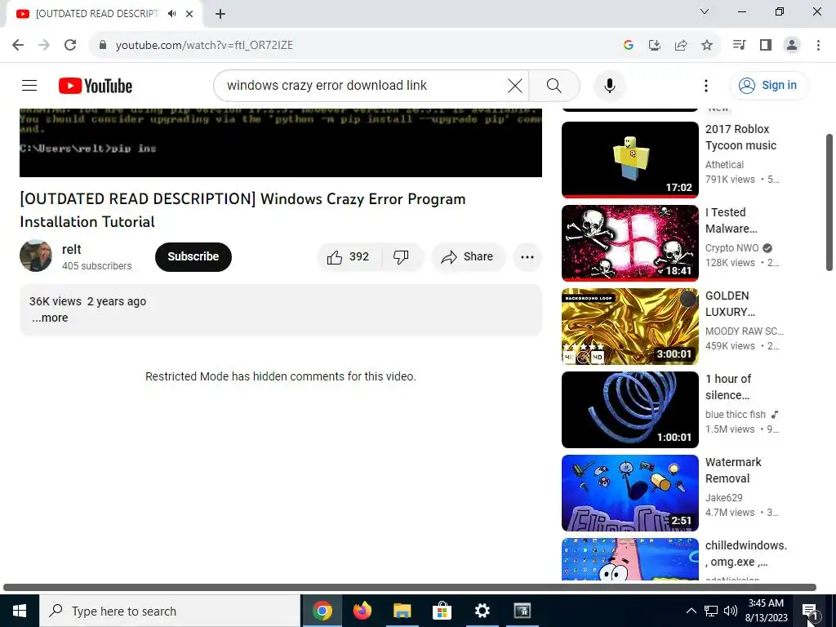The image size is (836, 627).
Task: Open 2017 Roblox Tycoon music title
Action: tap(740, 137)
